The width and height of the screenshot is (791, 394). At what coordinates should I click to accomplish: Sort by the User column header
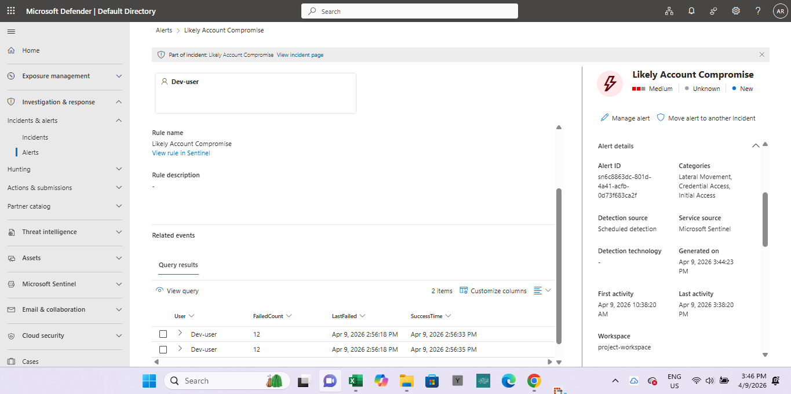[184, 316]
